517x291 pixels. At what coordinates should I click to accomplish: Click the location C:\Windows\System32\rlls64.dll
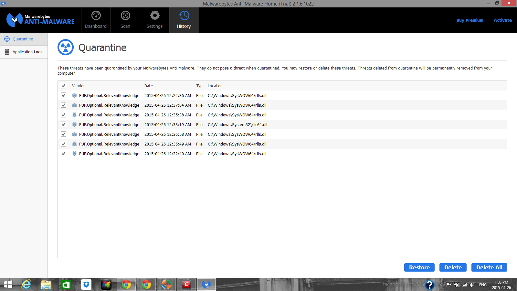(x=237, y=125)
